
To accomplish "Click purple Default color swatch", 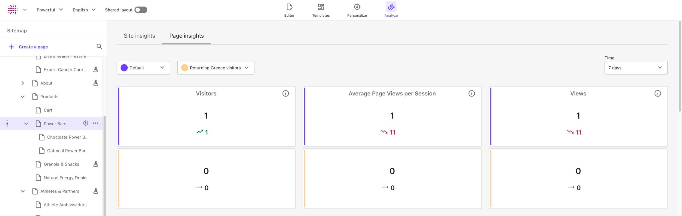I will [x=124, y=68].
